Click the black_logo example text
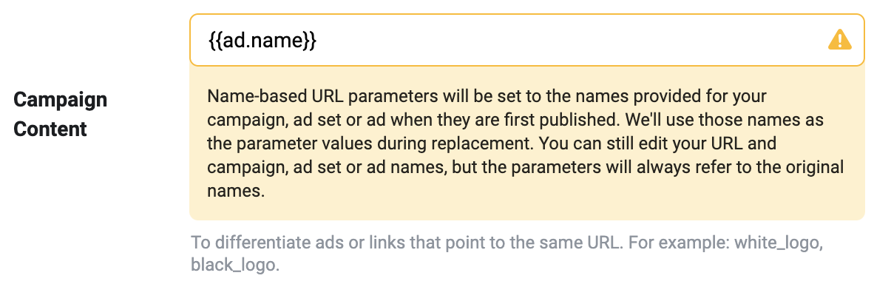Image resolution: width=874 pixels, height=284 pixels. point(234,264)
